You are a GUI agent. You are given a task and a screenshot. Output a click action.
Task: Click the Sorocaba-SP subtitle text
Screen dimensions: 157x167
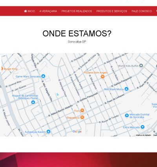click(x=77, y=42)
